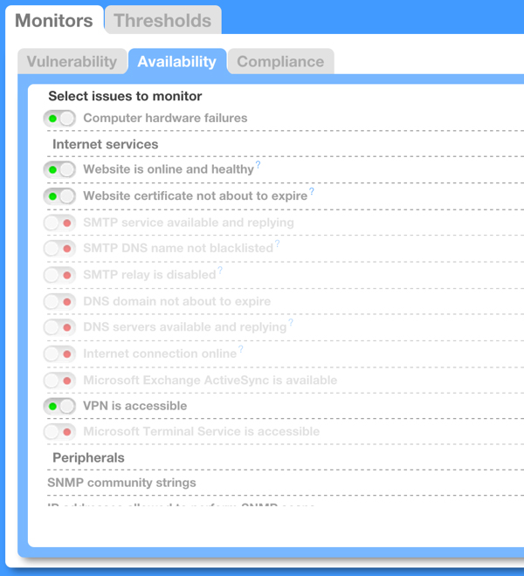Enable Microsoft Exchange ActiveSync is available toggle
Viewport: 524px width, 576px height.
click(x=59, y=381)
